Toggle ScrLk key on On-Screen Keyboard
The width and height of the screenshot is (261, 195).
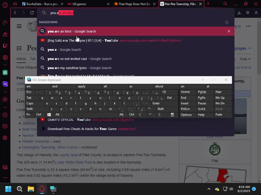coord(205,109)
